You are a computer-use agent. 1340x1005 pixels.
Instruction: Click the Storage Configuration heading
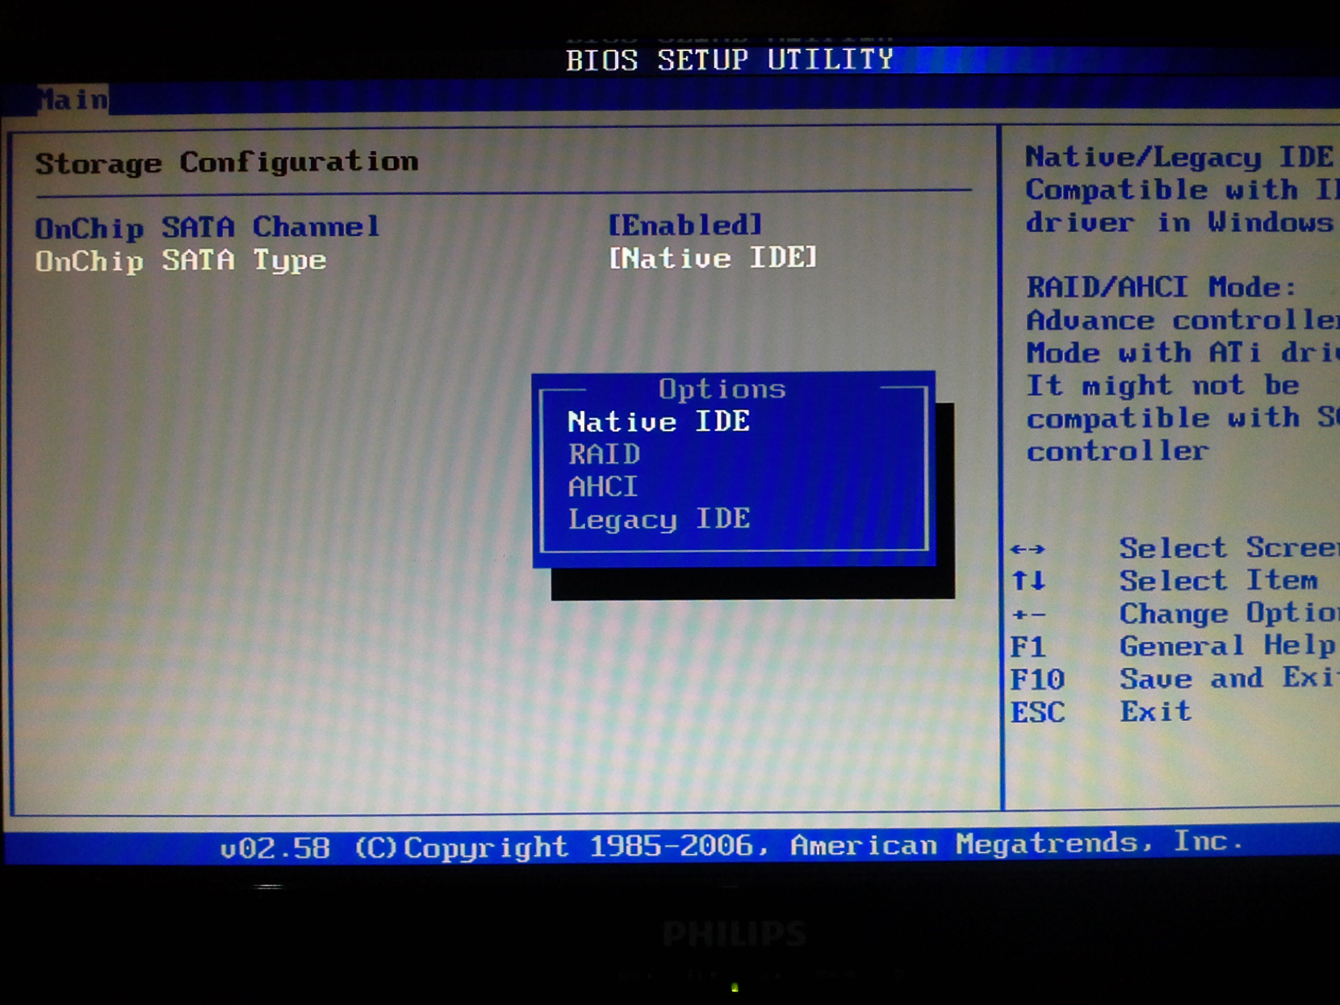(x=227, y=162)
